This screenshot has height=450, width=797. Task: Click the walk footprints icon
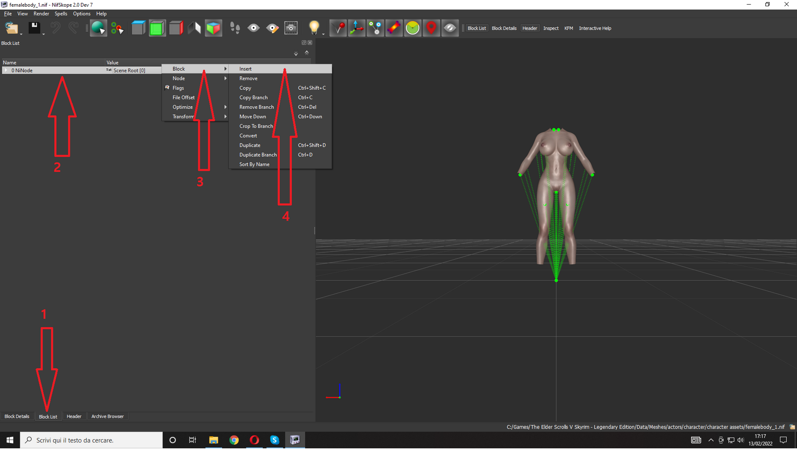tap(235, 28)
